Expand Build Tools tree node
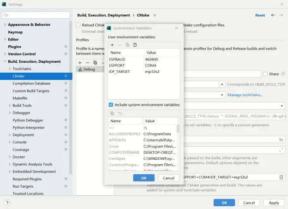Image resolution: width=288 pixels, height=209 pixels. pyautogui.click(x=10, y=105)
